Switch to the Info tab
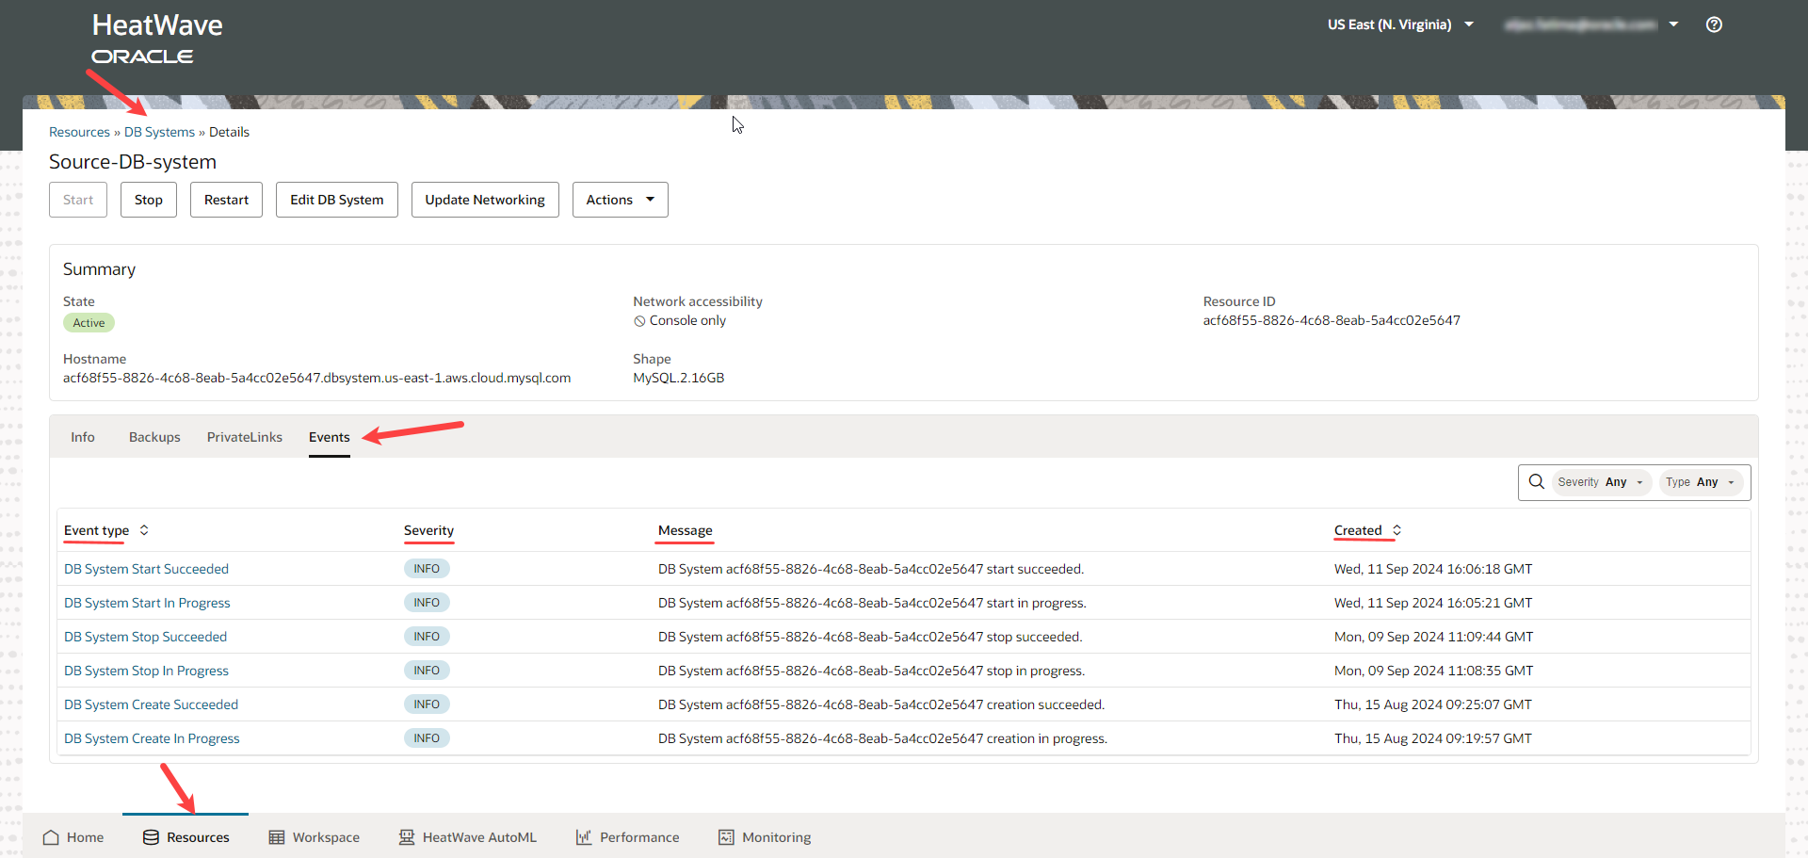Viewport: 1808px width, 858px height. coord(83,437)
